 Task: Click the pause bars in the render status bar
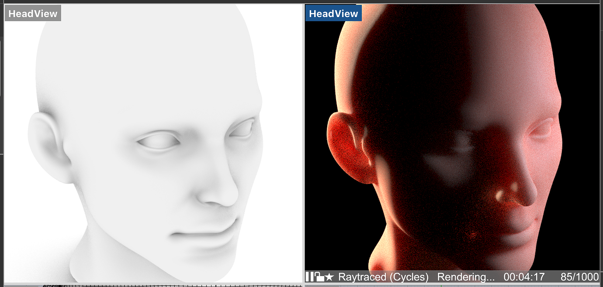click(x=310, y=277)
